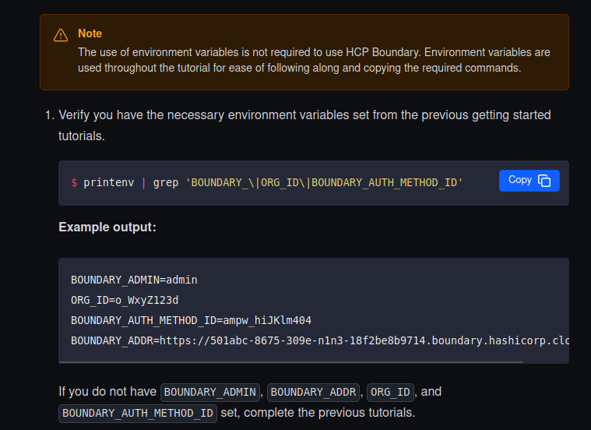Click the dollar prompt symbol in the command block
The image size is (591, 430).
coord(74,183)
